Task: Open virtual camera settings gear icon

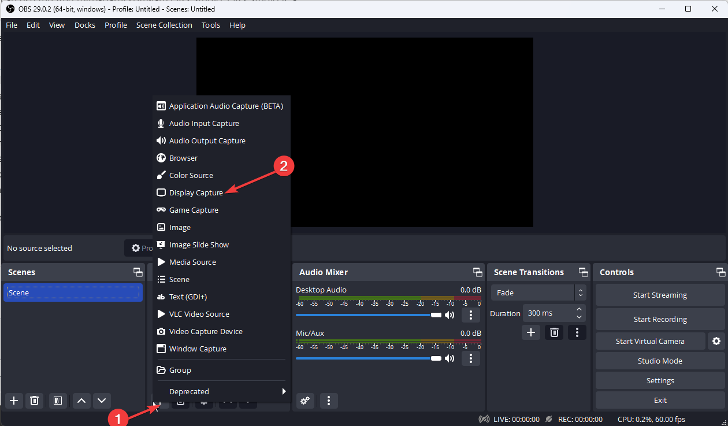Action: (716, 341)
